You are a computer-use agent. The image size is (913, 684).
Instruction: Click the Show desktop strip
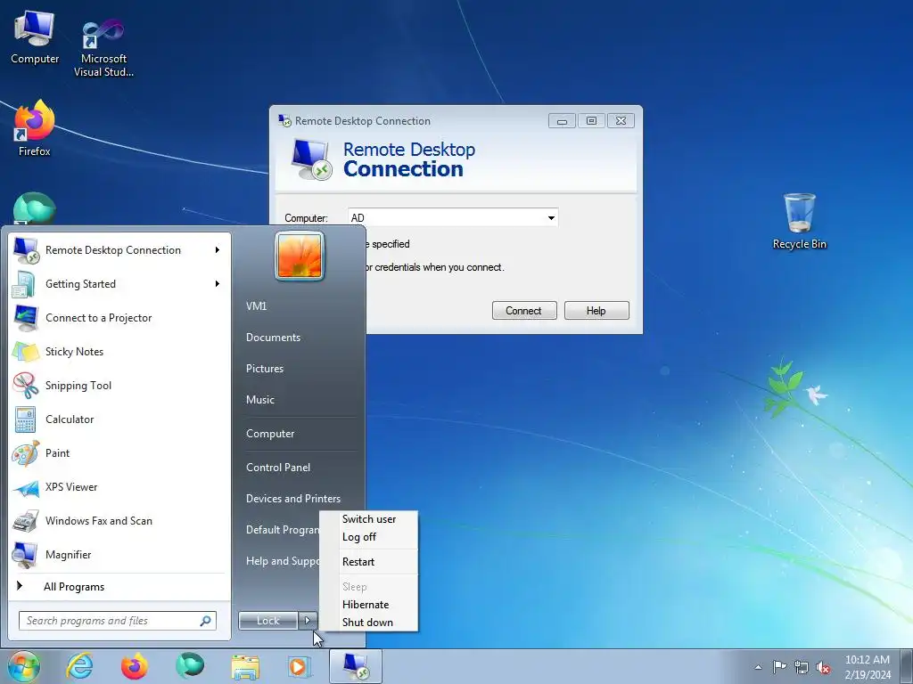907,666
